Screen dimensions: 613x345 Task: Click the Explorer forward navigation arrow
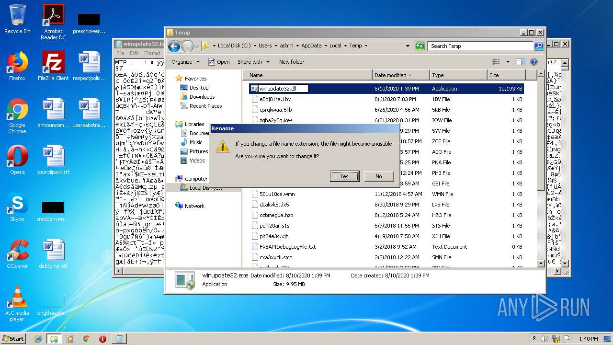(x=187, y=46)
